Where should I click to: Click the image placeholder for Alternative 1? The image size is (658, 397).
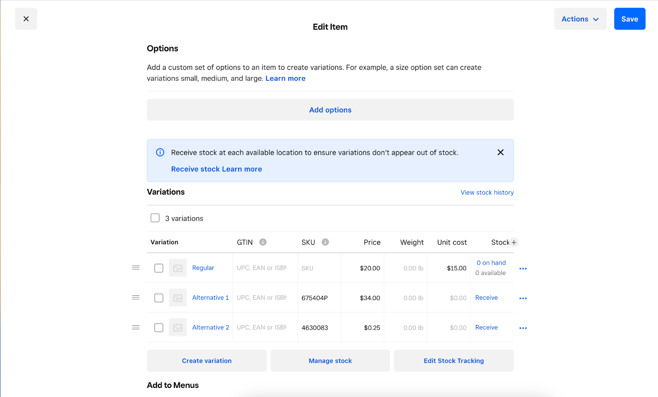point(178,298)
